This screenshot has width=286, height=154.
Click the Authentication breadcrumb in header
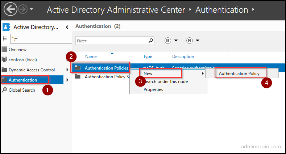222,10
